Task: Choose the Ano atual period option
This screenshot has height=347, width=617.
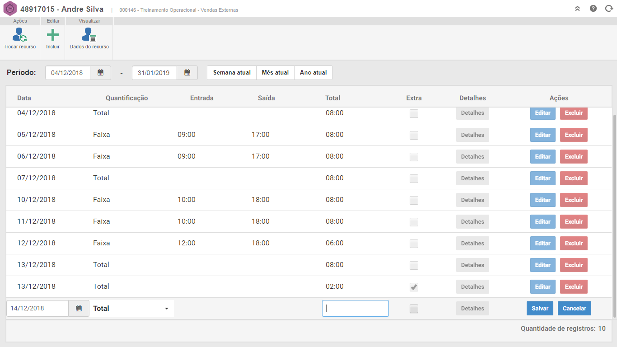Action: tap(313, 73)
